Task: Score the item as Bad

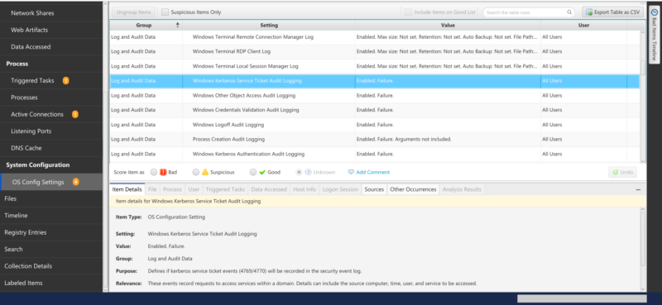Action: point(154,172)
